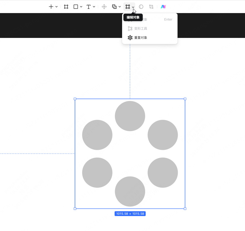Viewport: 245px width, 231px height.
Task: Click the top-left selection handle
Action: click(x=75, y=99)
